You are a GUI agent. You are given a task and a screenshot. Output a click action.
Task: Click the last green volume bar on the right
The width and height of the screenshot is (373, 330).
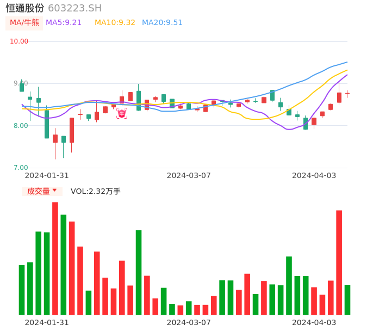(x=347, y=300)
